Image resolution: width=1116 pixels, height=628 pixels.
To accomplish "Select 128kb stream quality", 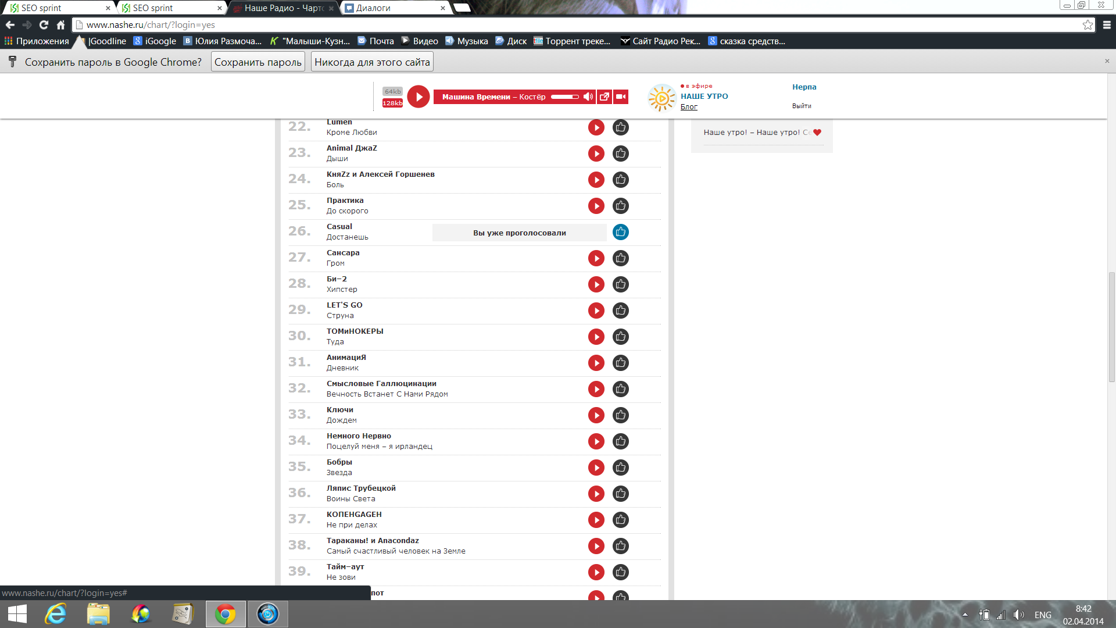I will click(x=392, y=103).
